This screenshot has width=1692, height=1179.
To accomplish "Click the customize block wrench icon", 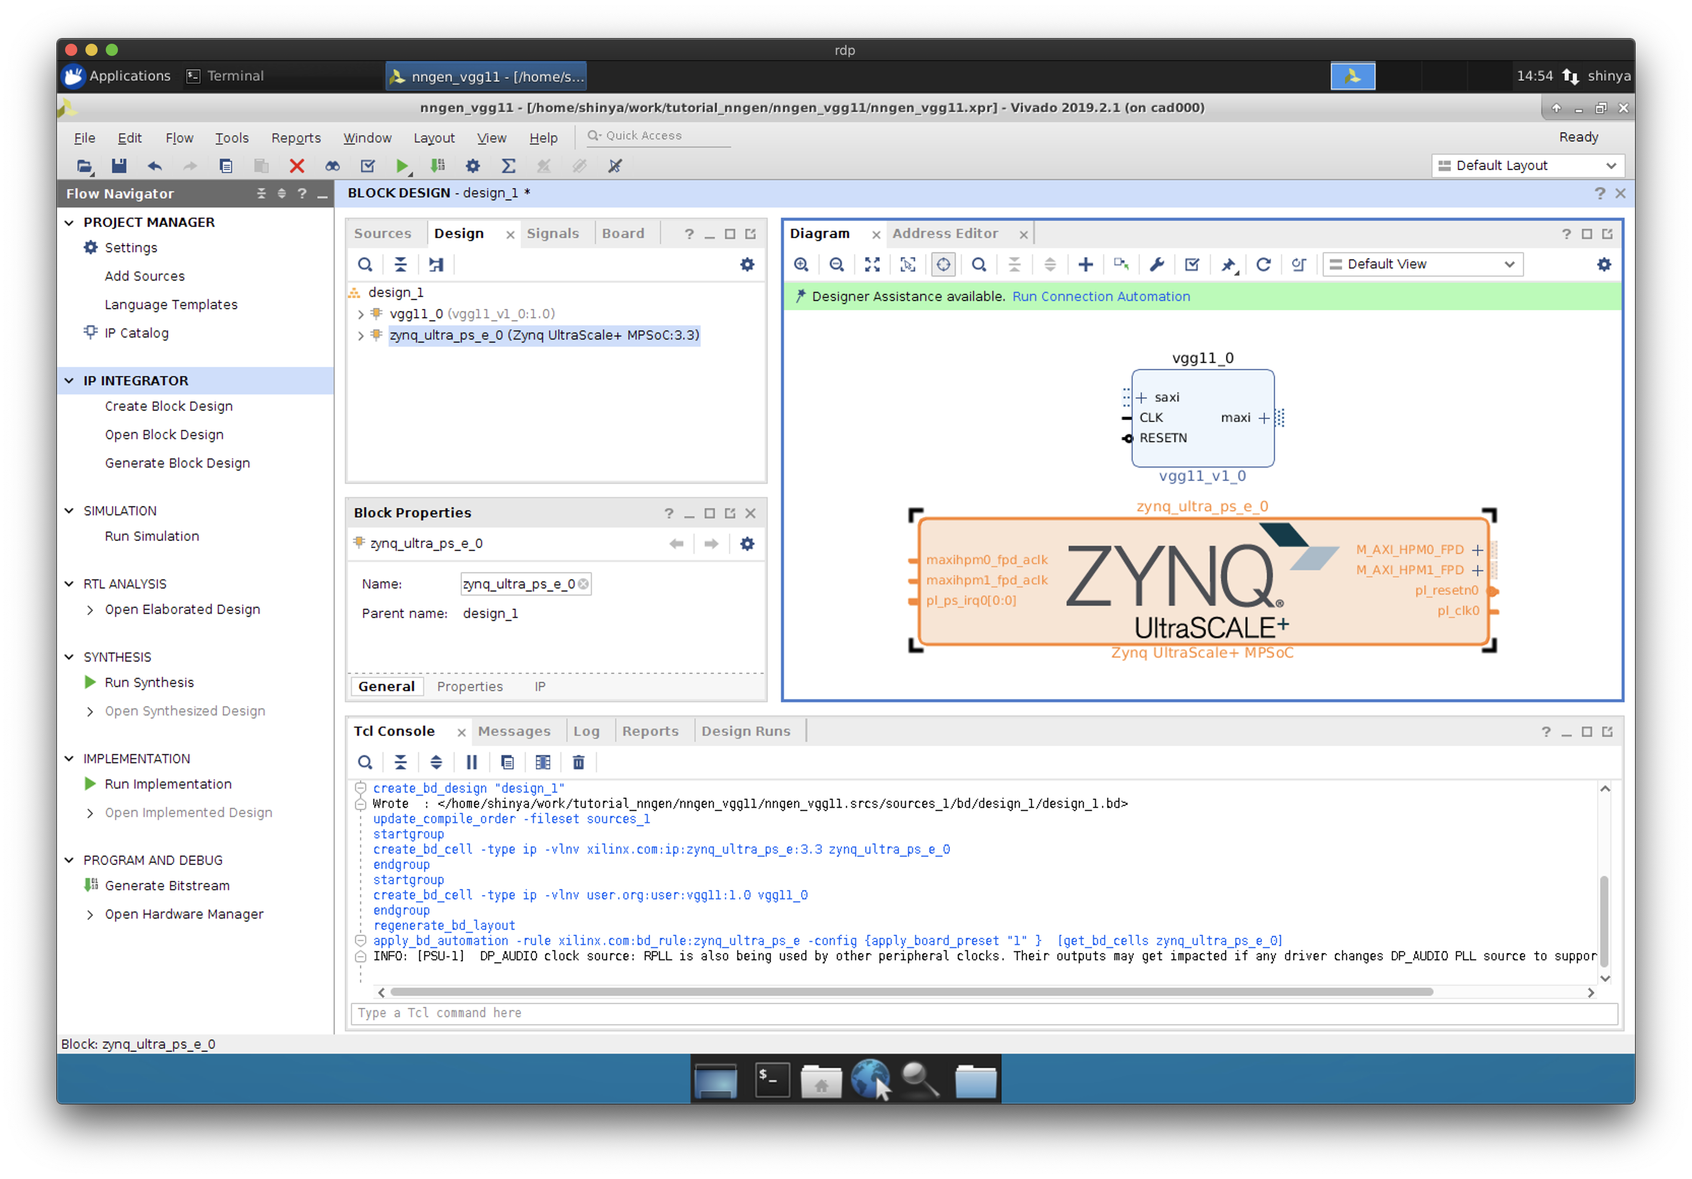I will pos(1156,264).
